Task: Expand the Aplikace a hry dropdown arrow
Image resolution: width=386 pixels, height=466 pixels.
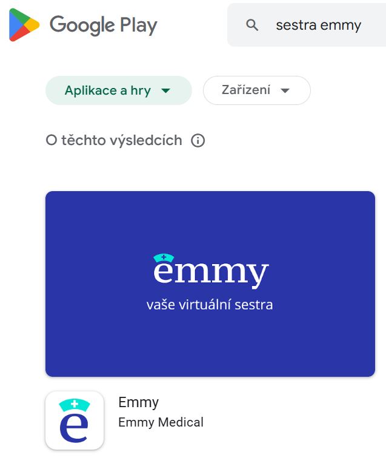Action: [x=165, y=90]
